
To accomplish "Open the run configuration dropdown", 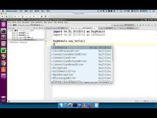I will tap(124, 25).
